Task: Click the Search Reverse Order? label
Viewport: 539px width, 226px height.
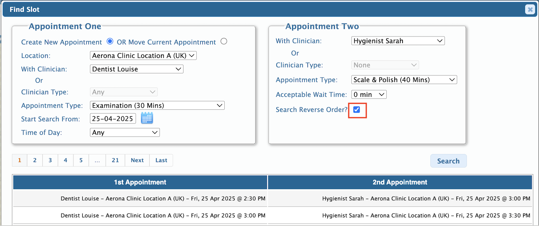Action: (x=311, y=110)
